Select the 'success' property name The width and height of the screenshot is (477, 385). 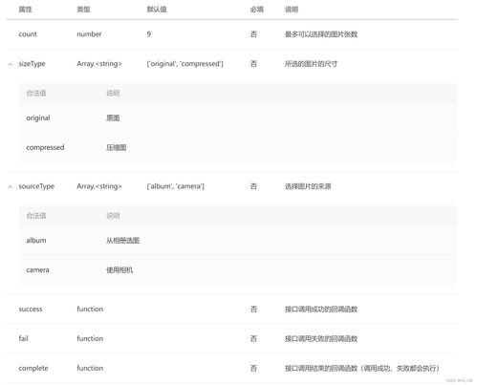click(x=31, y=309)
